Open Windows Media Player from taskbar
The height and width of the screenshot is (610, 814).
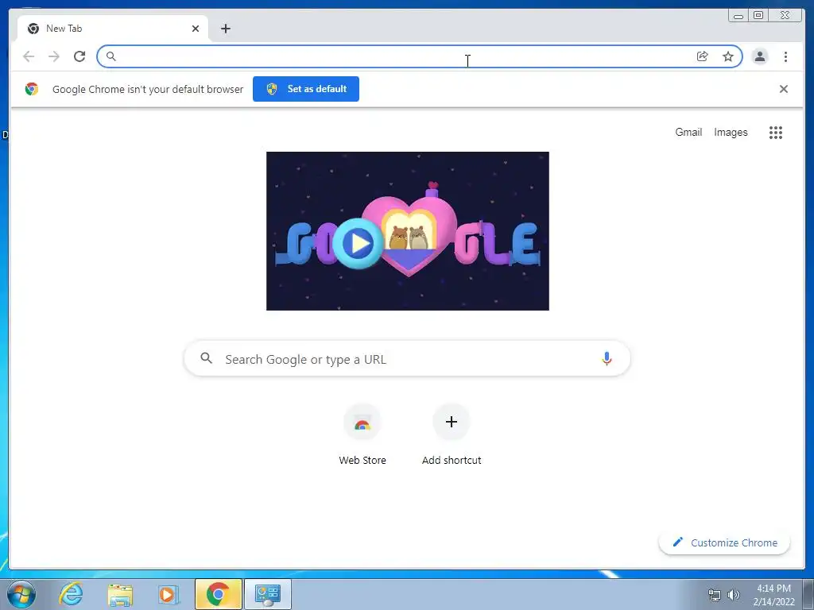169,594
